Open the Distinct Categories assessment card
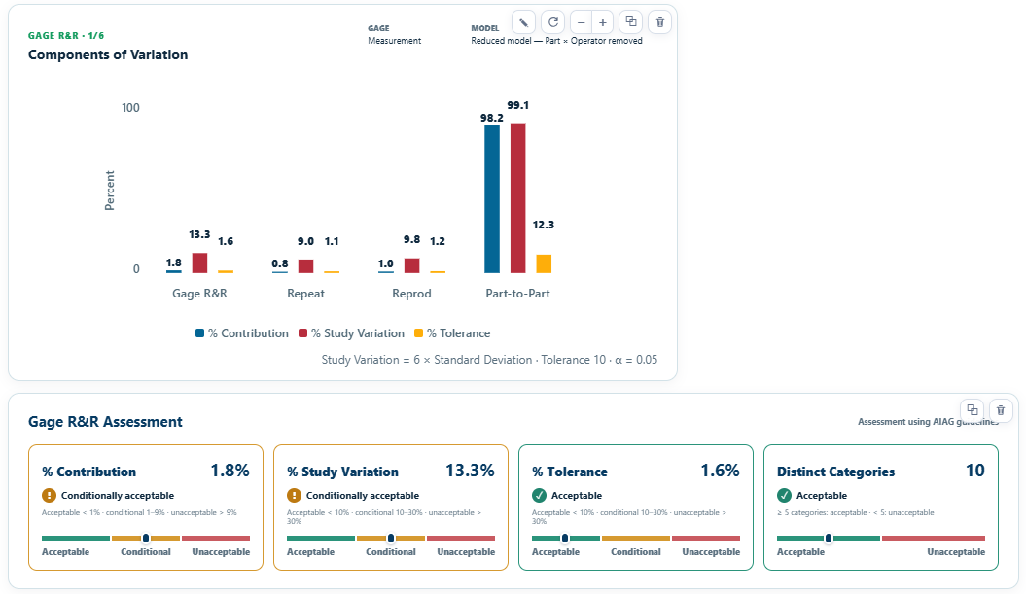1026x594 pixels. [x=881, y=507]
